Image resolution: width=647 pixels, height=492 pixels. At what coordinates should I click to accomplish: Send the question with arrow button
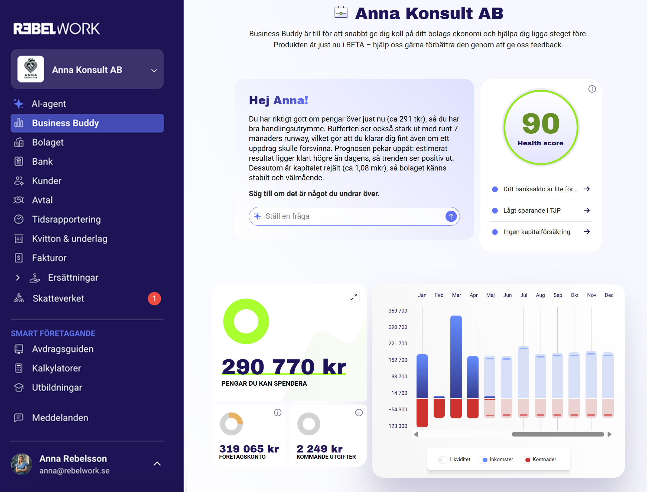pyautogui.click(x=451, y=217)
